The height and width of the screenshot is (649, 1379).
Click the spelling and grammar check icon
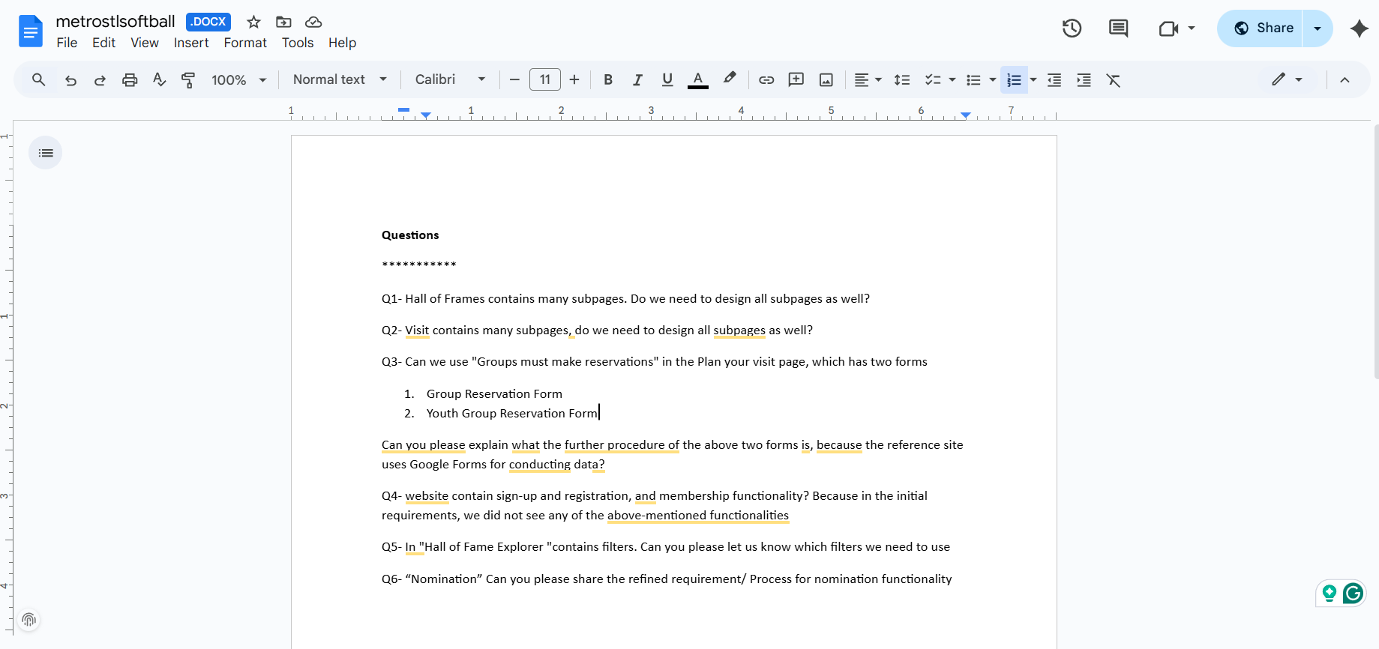(x=159, y=80)
